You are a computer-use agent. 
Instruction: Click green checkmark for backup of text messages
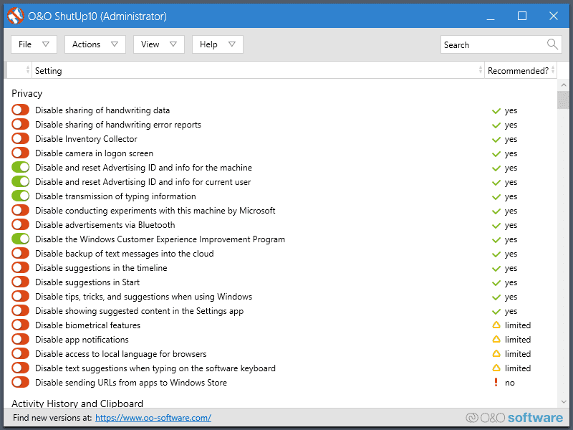point(496,254)
